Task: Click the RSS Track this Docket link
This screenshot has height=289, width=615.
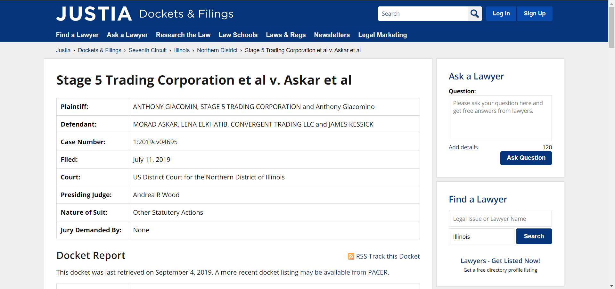Action: pos(388,256)
